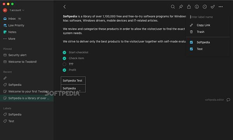Open search with magnifier icon
This screenshot has height=140, width=233.
tap(173, 7)
